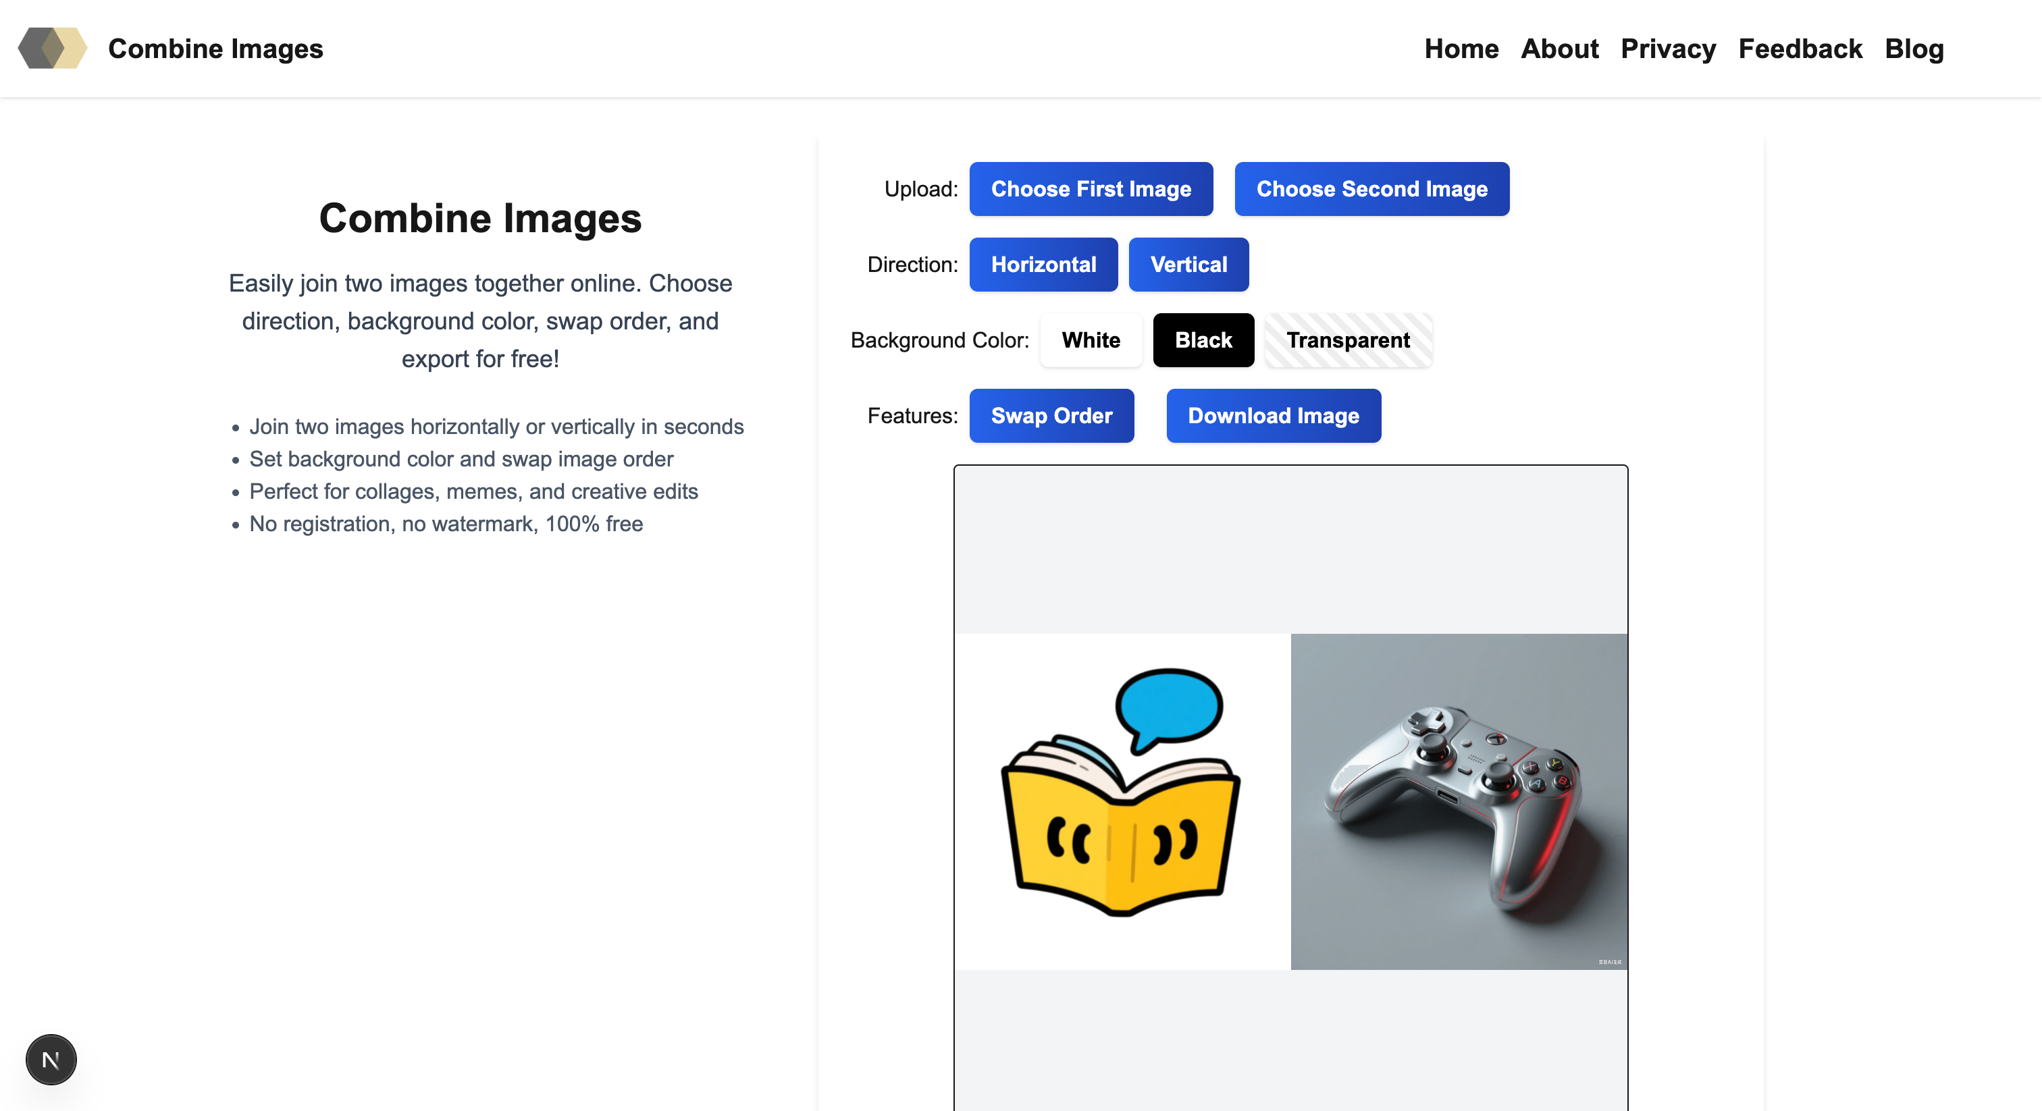Open the Feedback page
2042x1111 pixels.
[x=1800, y=49]
